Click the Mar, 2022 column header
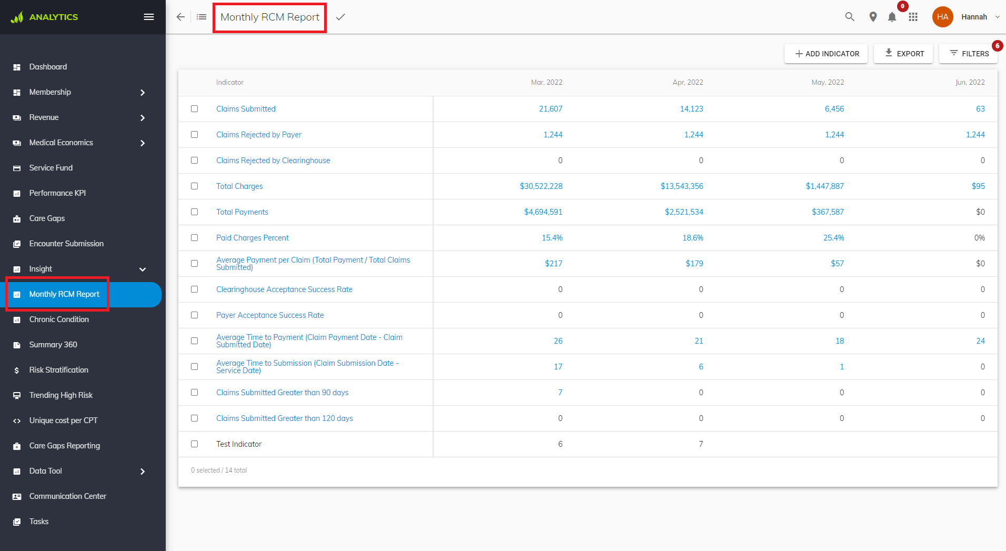The width and height of the screenshot is (1006, 551). [547, 83]
